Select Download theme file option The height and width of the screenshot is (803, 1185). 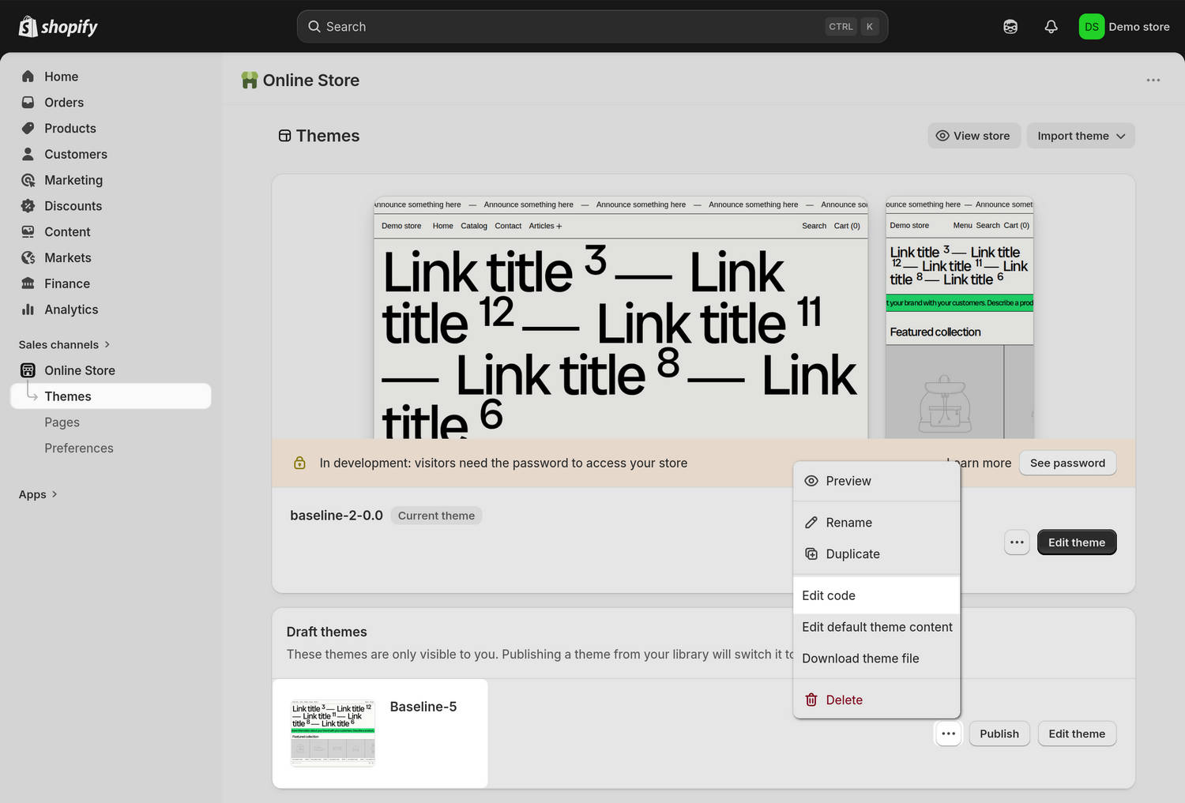point(860,659)
